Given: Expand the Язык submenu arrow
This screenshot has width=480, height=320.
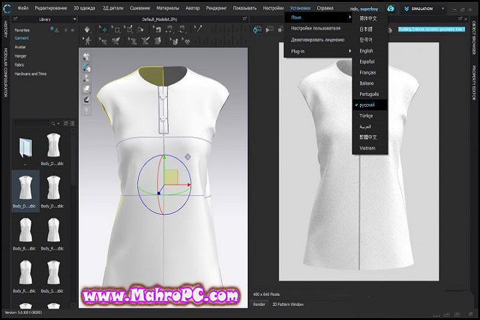Looking at the screenshot, I should click(x=349, y=17).
